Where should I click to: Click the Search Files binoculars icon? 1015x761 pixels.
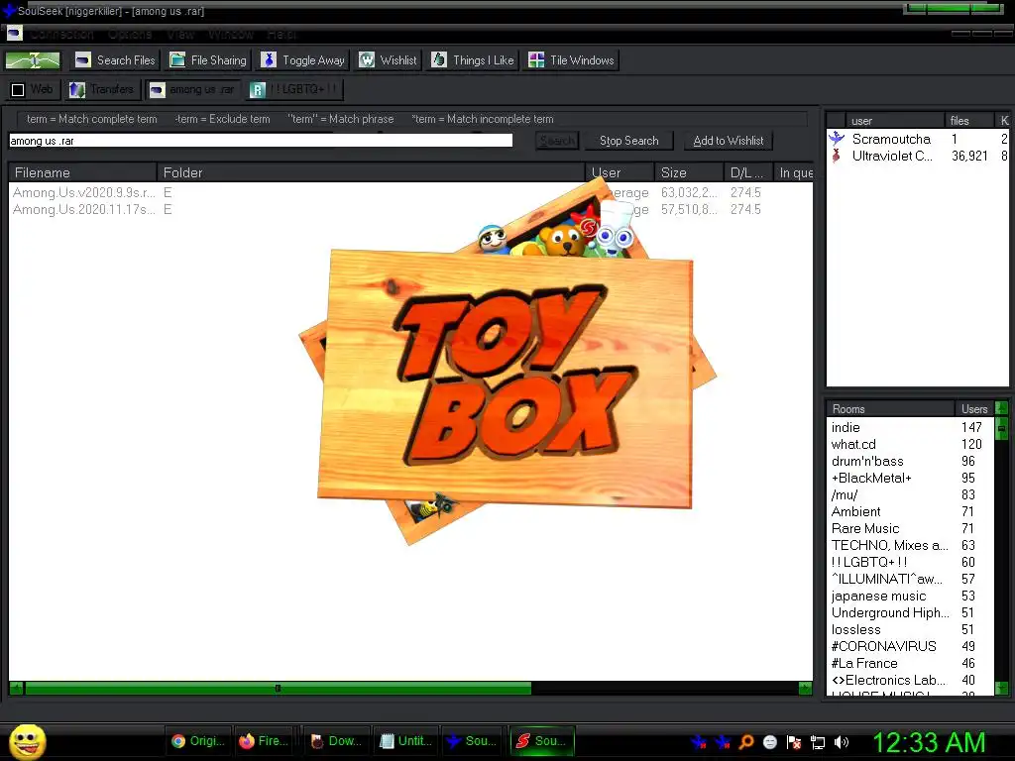pyautogui.click(x=83, y=60)
